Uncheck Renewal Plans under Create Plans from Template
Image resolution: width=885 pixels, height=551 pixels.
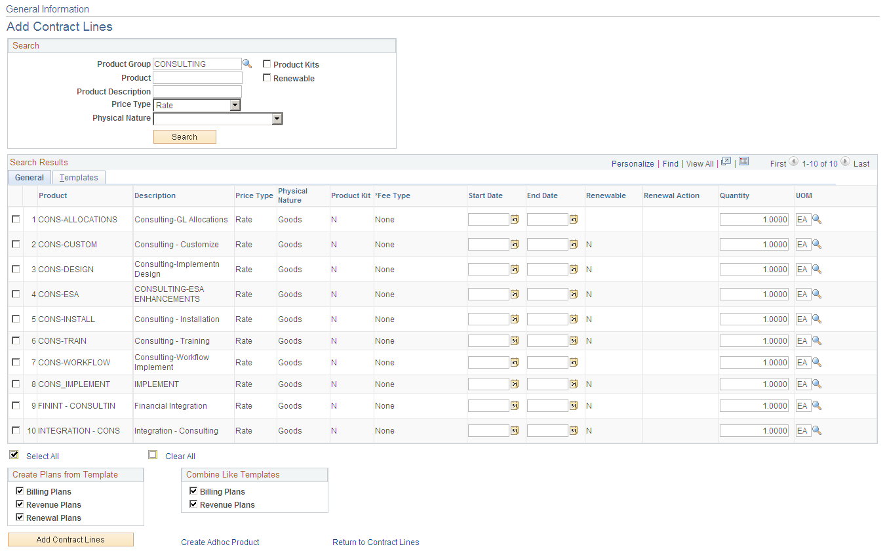20,517
